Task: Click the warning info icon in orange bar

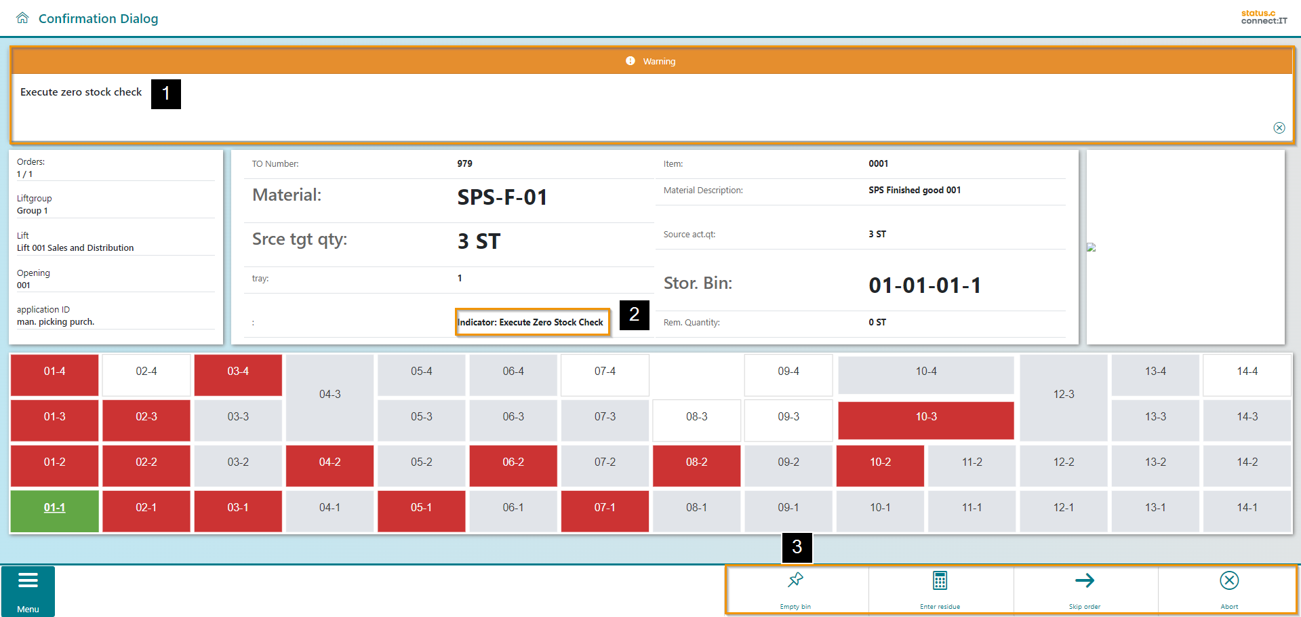Action: (631, 61)
